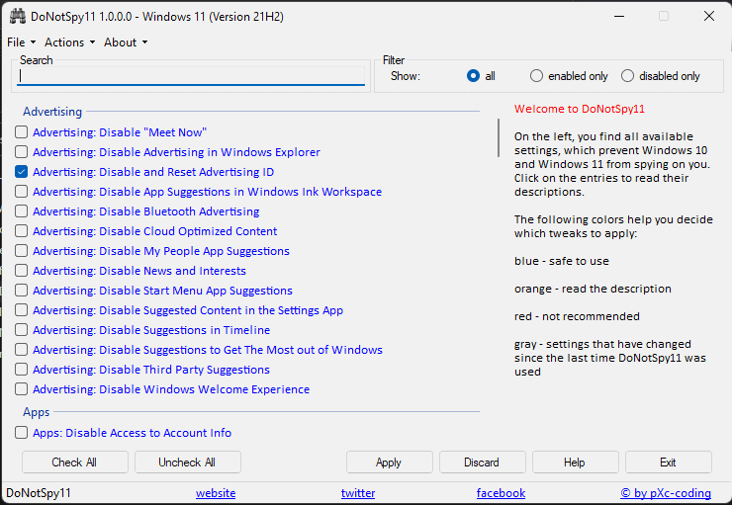
Task: Open the Actions menu
Action: coord(69,42)
